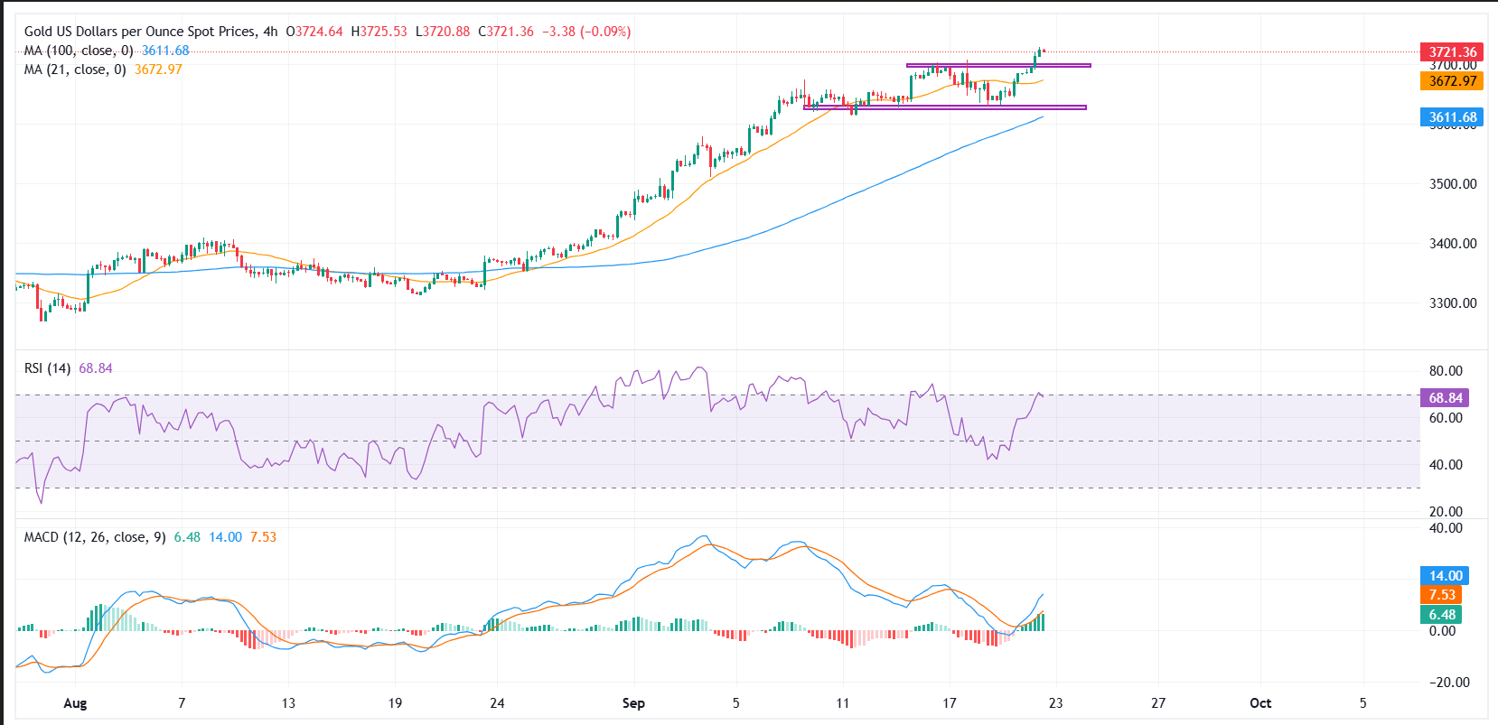Click the blue 14.00 MACD value tag
This screenshot has width=1498, height=725.
click(1445, 576)
